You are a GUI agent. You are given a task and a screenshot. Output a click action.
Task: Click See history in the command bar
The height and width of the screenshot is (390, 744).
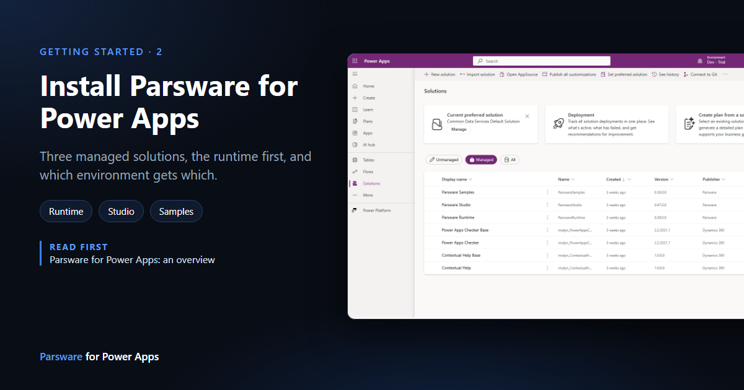tap(665, 74)
